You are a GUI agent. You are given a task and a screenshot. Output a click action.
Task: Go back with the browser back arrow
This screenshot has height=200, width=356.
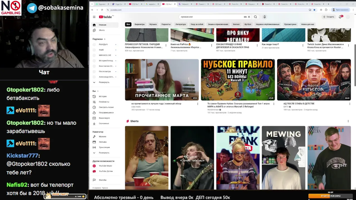pyautogui.click(x=92, y=10)
